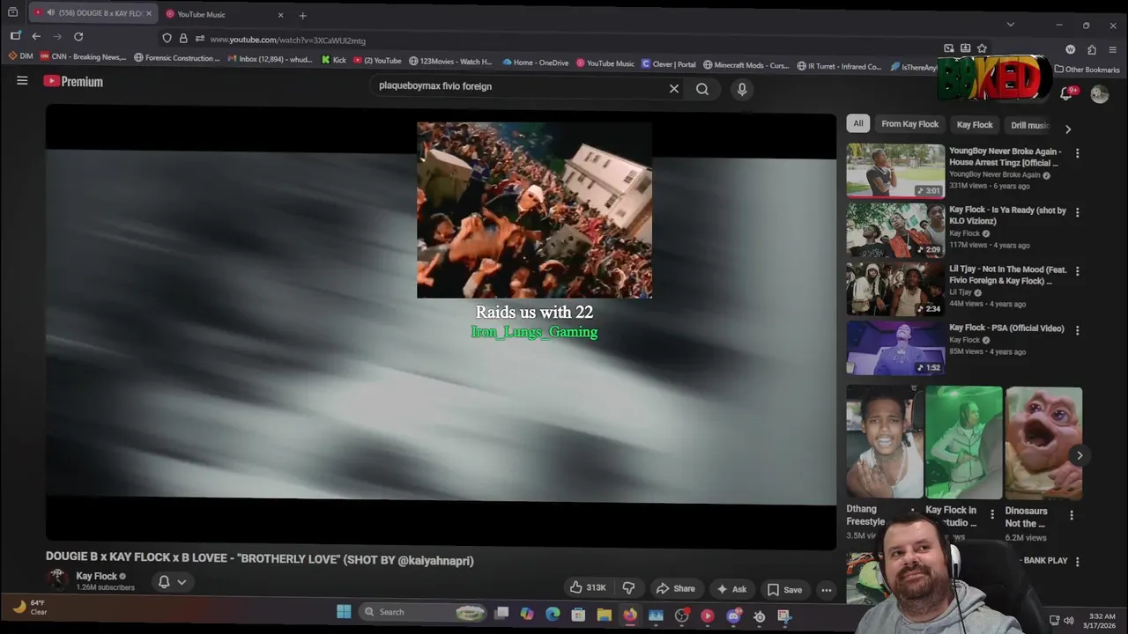1128x634 pixels.
Task: Open options for Not In The Mood video
Action: pyautogui.click(x=1077, y=271)
